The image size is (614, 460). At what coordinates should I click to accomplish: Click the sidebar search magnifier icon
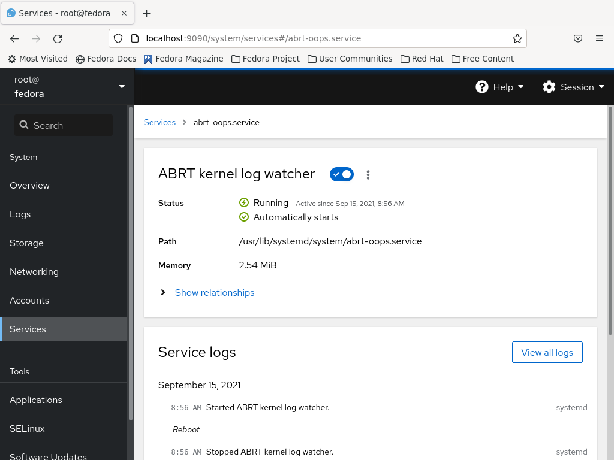pos(24,125)
